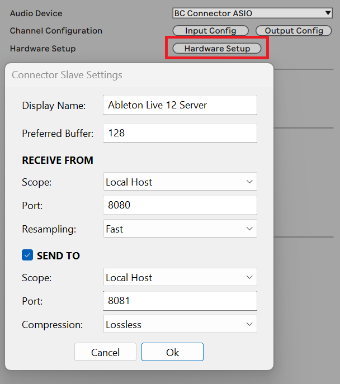Focus the Display Name text field

pos(180,105)
